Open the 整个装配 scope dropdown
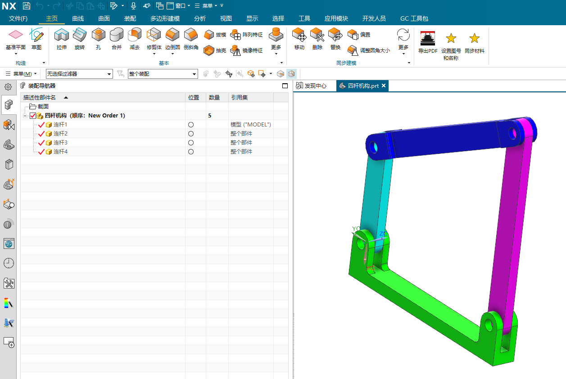 pyautogui.click(x=163, y=74)
